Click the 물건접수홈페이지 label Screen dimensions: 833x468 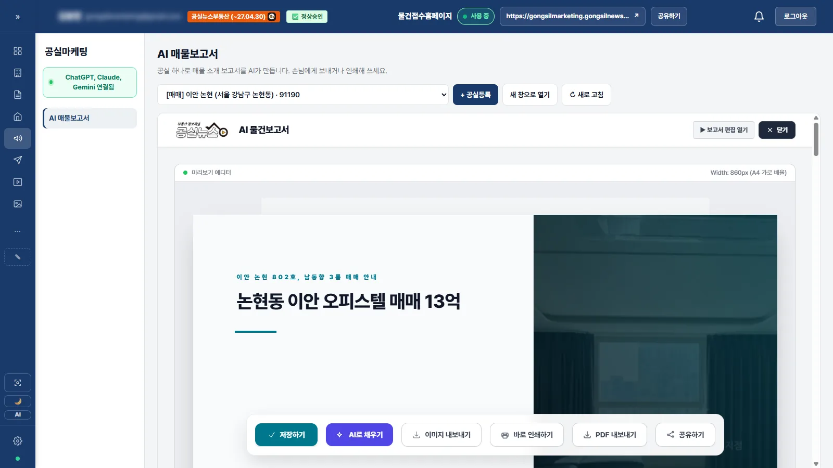425,17
